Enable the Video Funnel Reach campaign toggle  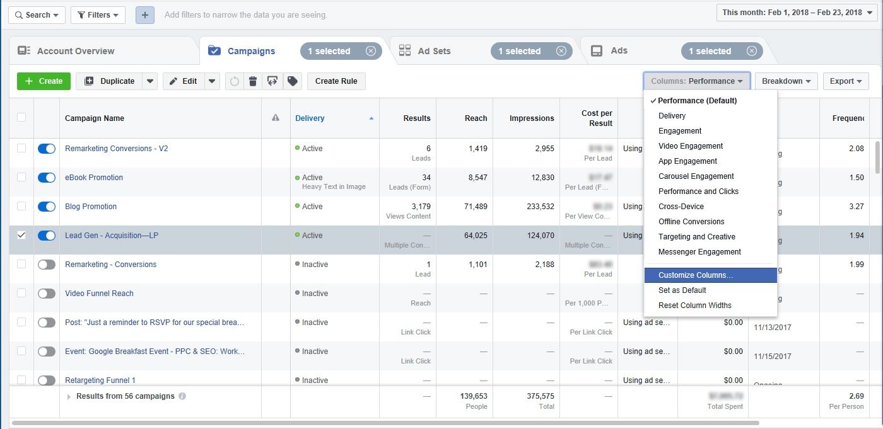46,293
